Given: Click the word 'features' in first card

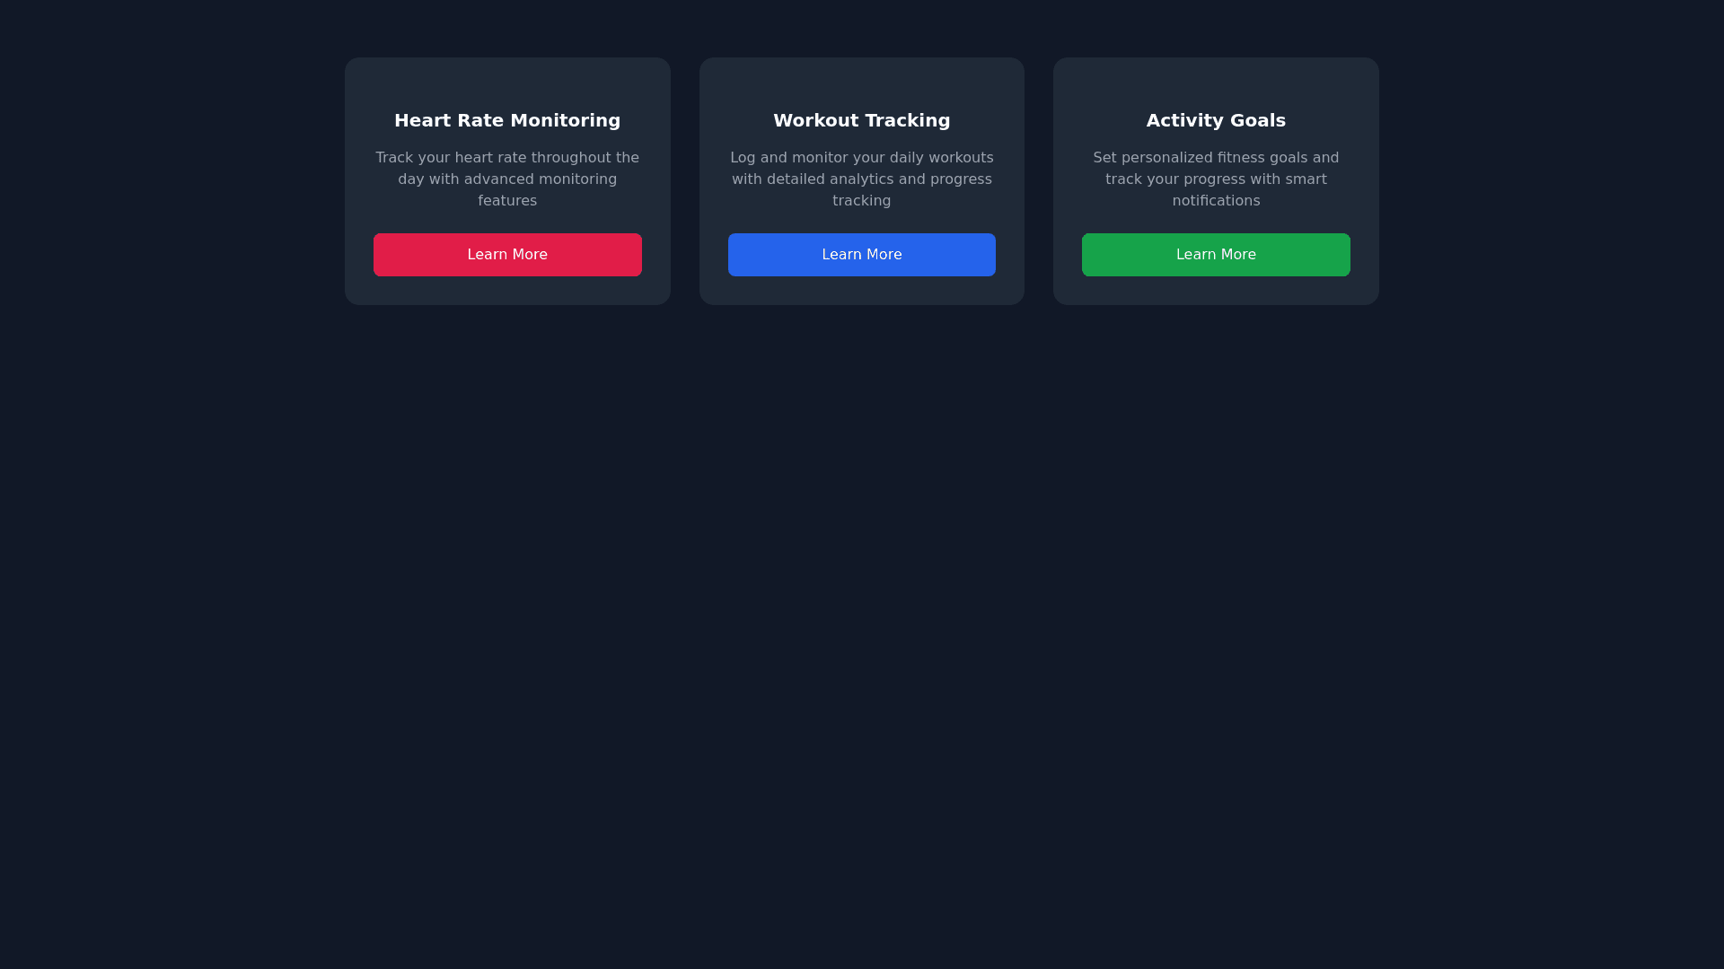Looking at the screenshot, I should [507, 201].
